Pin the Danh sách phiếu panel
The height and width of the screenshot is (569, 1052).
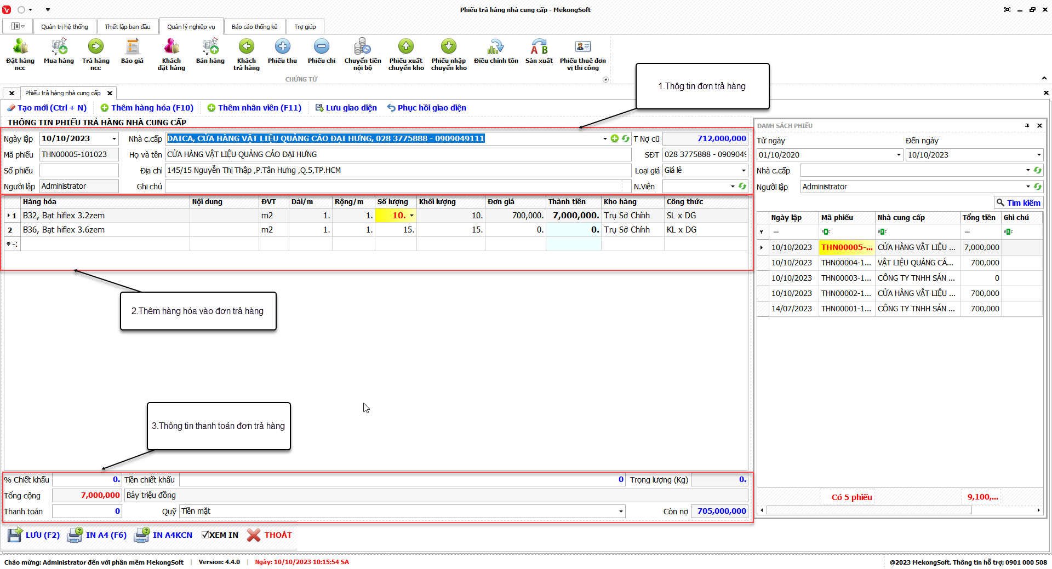click(x=1027, y=126)
